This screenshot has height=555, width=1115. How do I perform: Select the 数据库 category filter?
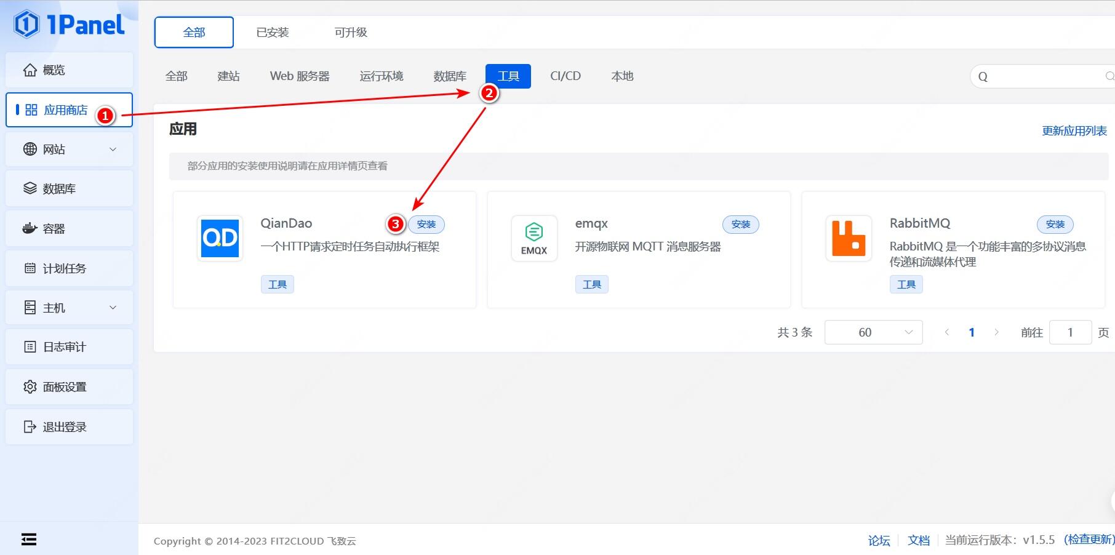click(450, 76)
